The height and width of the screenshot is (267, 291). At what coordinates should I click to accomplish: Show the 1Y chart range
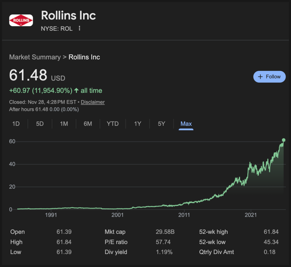click(x=138, y=124)
